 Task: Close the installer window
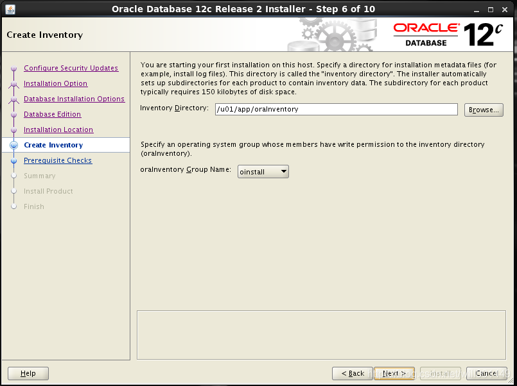(505, 10)
